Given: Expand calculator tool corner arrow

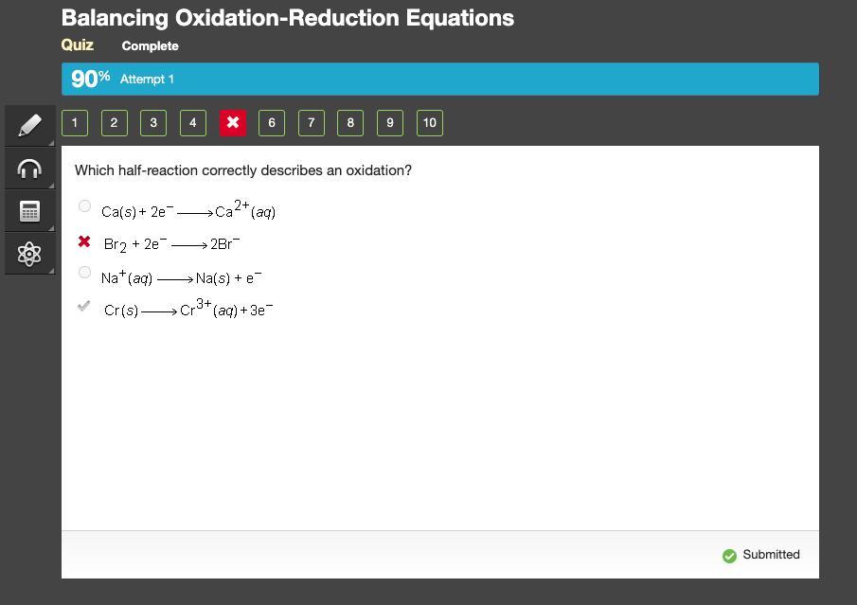Looking at the screenshot, I should (x=51, y=227).
